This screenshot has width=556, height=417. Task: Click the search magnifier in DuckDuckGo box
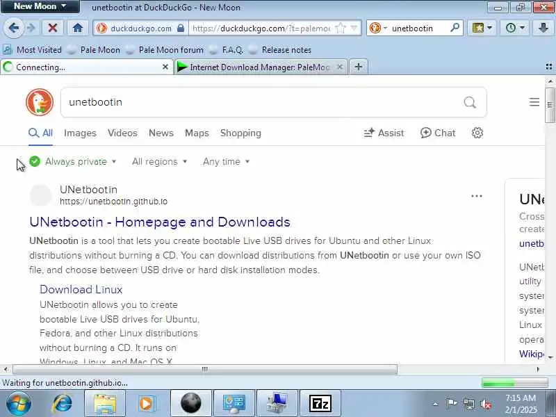pos(470,102)
